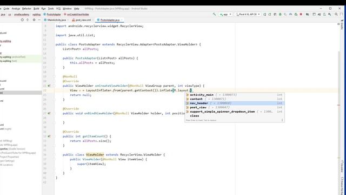Click the red Stop button icon
This screenshot has height=195, width=346.
(x=301, y=15)
